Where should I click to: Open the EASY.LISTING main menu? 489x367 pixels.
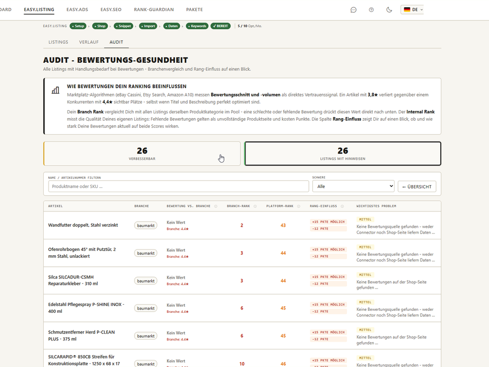click(39, 9)
